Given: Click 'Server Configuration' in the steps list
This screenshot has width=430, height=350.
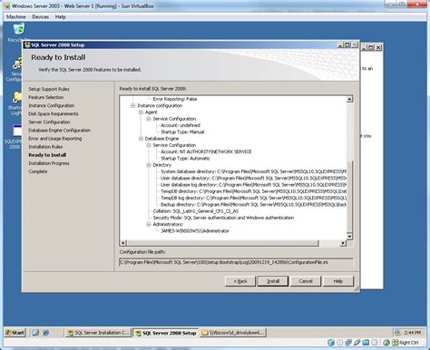Looking at the screenshot, I should [x=49, y=122].
